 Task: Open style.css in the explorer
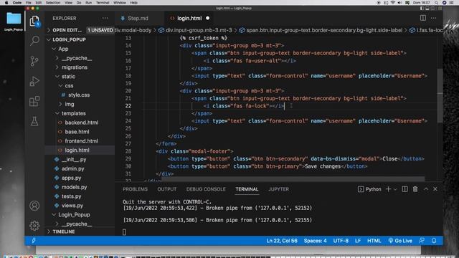tap(79, 95)
